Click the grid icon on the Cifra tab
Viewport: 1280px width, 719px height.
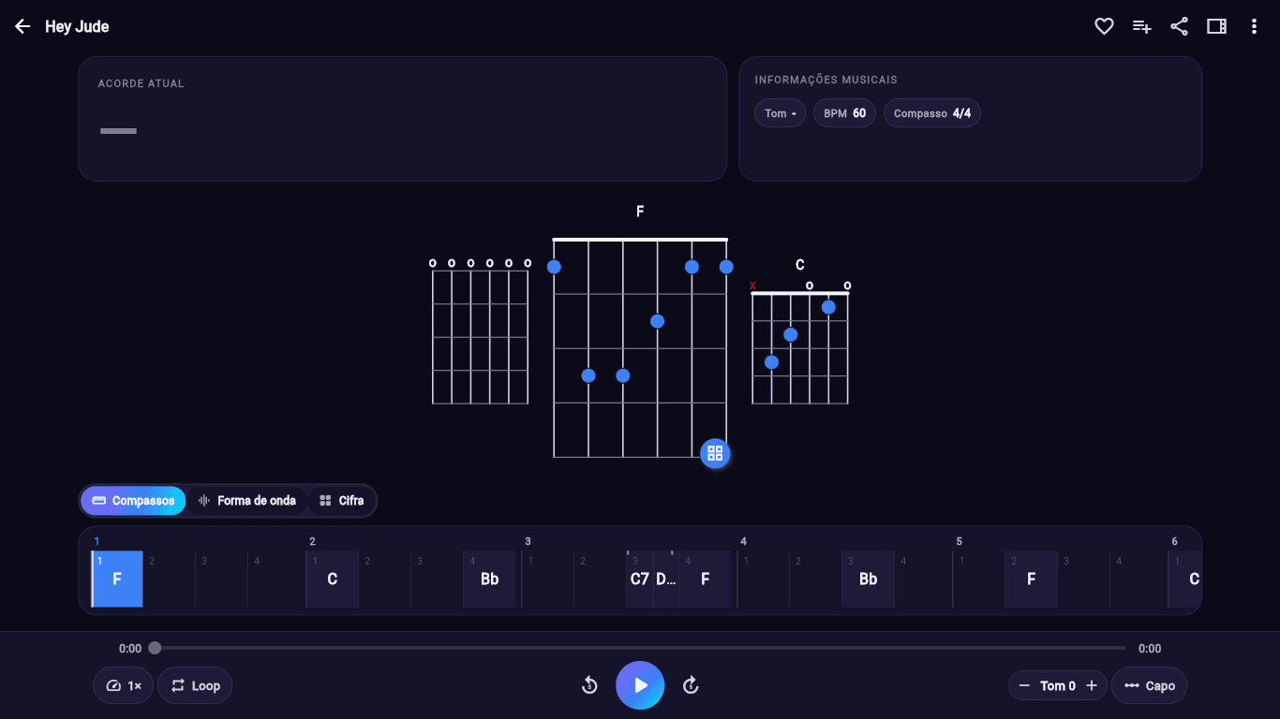coord(325,501)
